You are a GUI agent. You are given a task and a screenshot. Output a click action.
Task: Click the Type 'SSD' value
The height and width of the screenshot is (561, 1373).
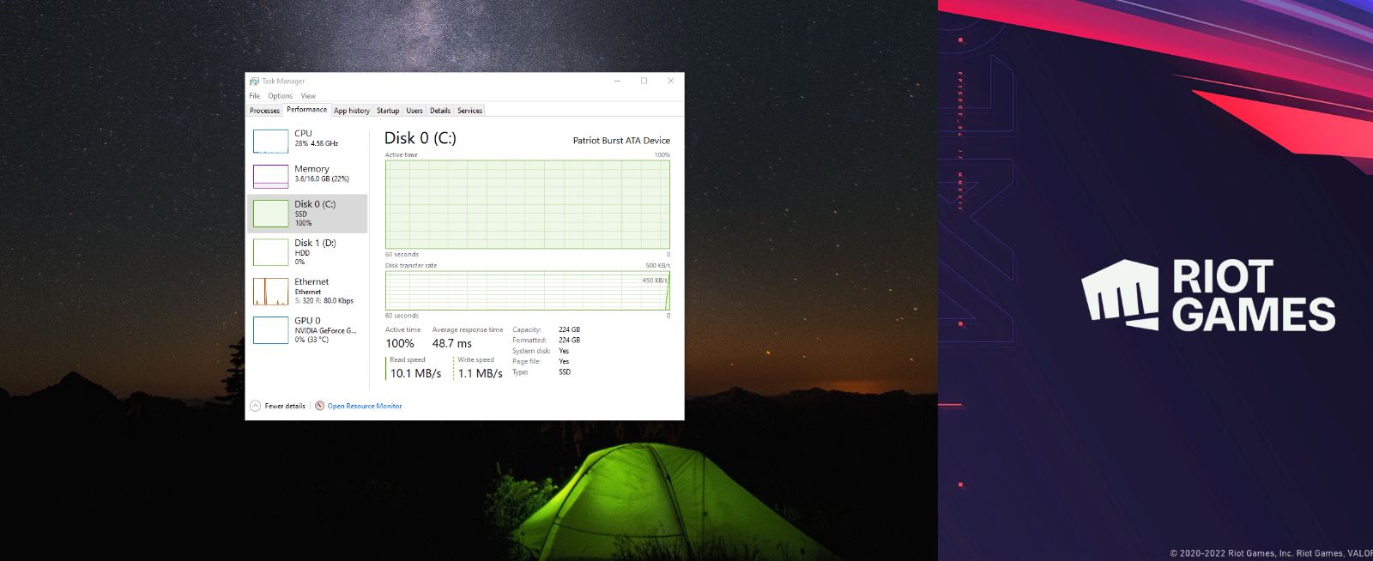pos(565,372)
